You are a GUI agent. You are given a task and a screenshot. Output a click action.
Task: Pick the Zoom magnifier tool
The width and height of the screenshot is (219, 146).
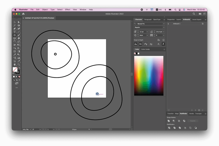point(19,64)
